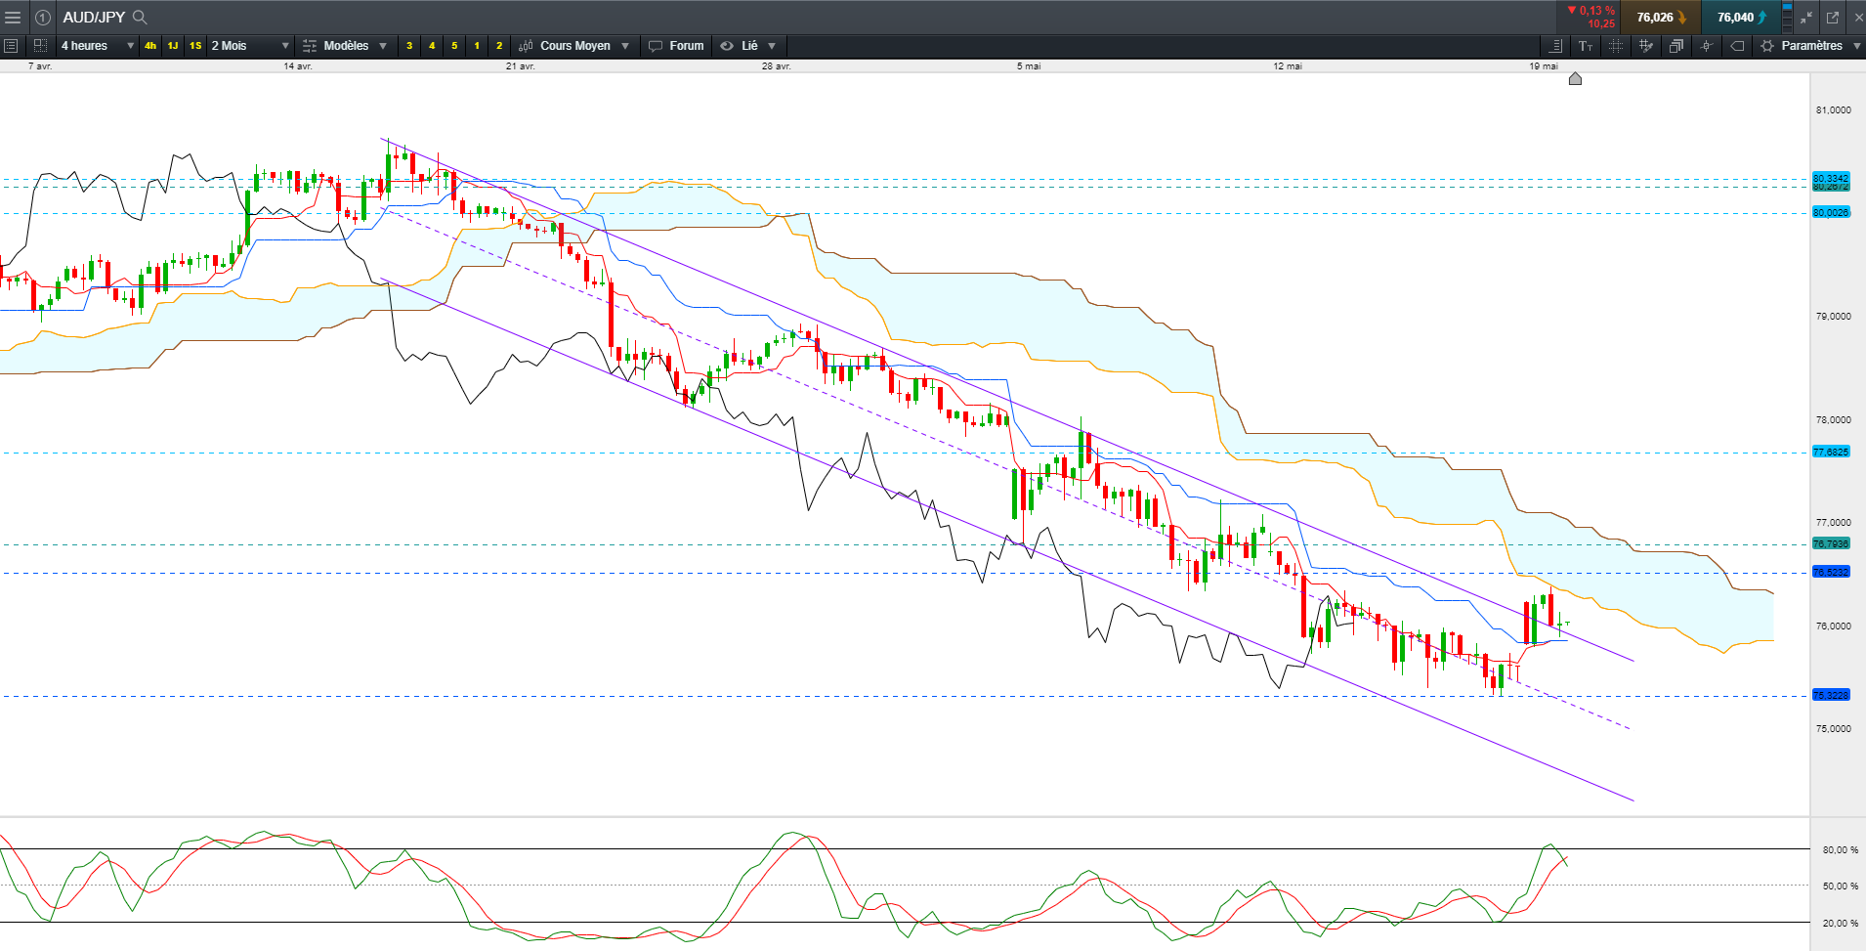
Task: Switch to 1J timeframe shortcut
Action: click(x=173, y=46)
